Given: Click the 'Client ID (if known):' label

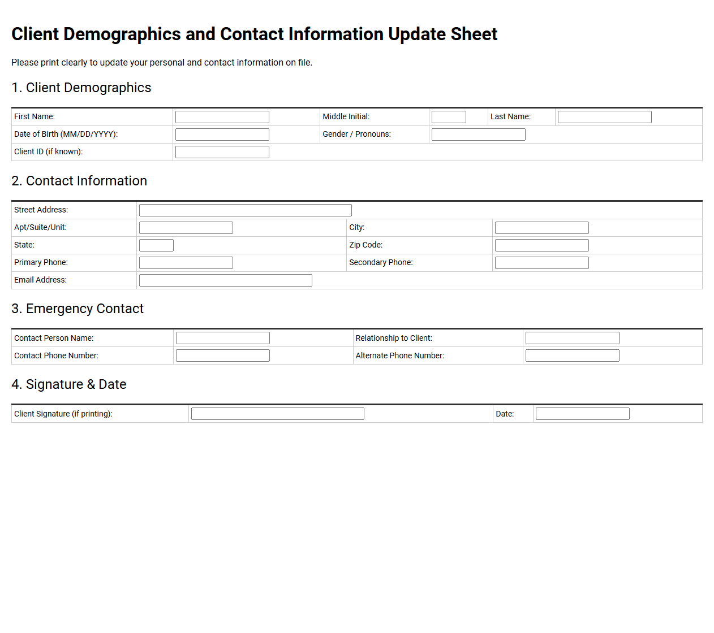Looking at the screenshot, I should coord(49,151).
